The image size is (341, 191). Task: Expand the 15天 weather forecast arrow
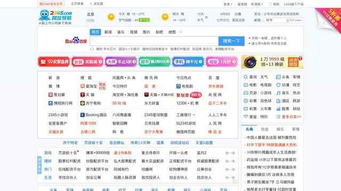coord(206,17)
